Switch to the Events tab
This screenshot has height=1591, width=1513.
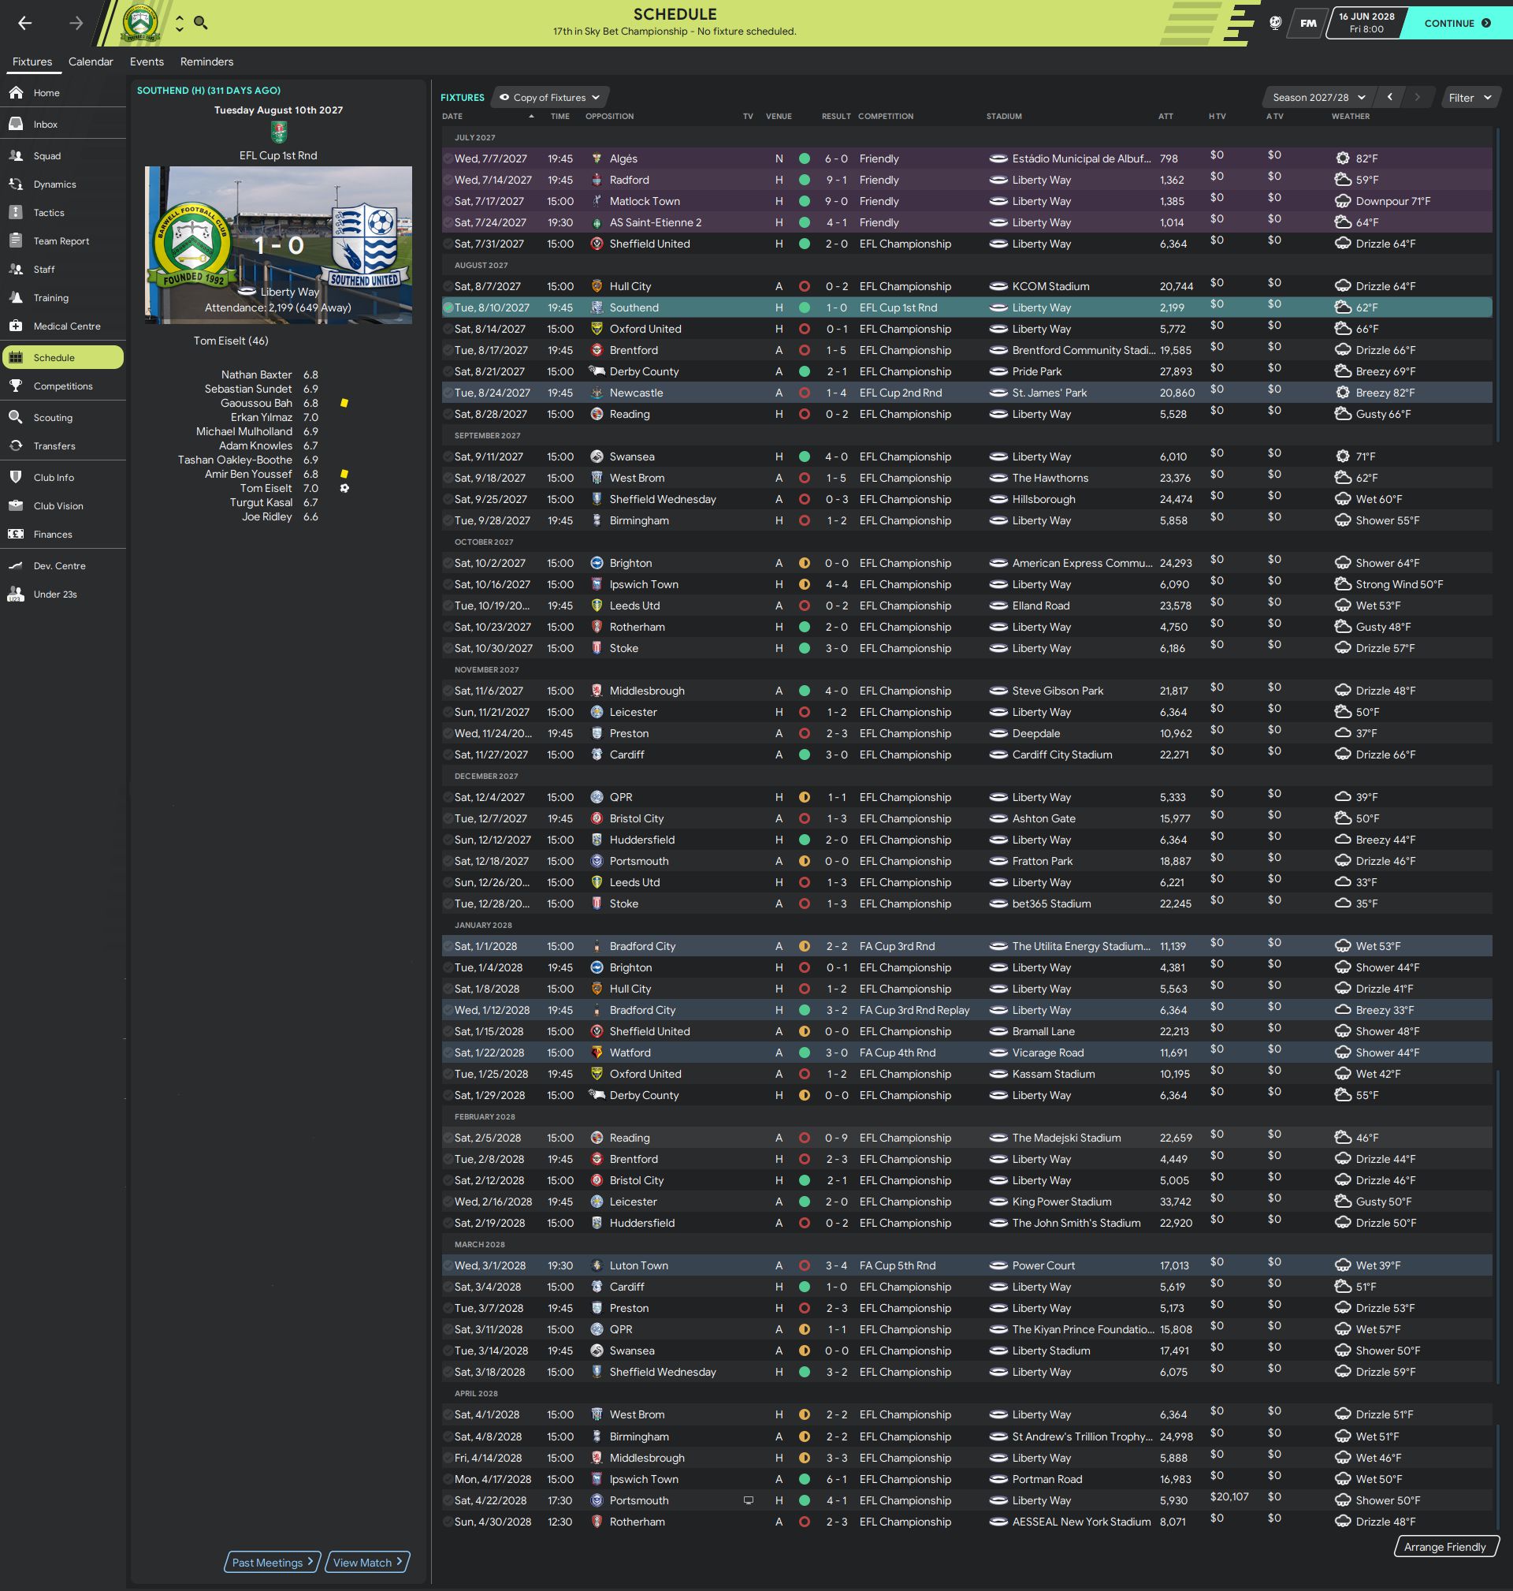click(147, 62)
